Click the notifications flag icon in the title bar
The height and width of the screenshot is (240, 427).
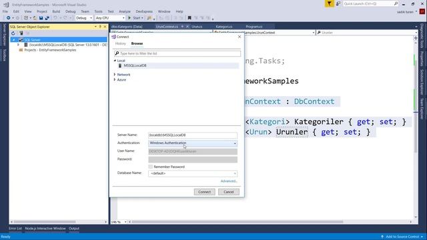pyautogui.click(x=329, y=3)
